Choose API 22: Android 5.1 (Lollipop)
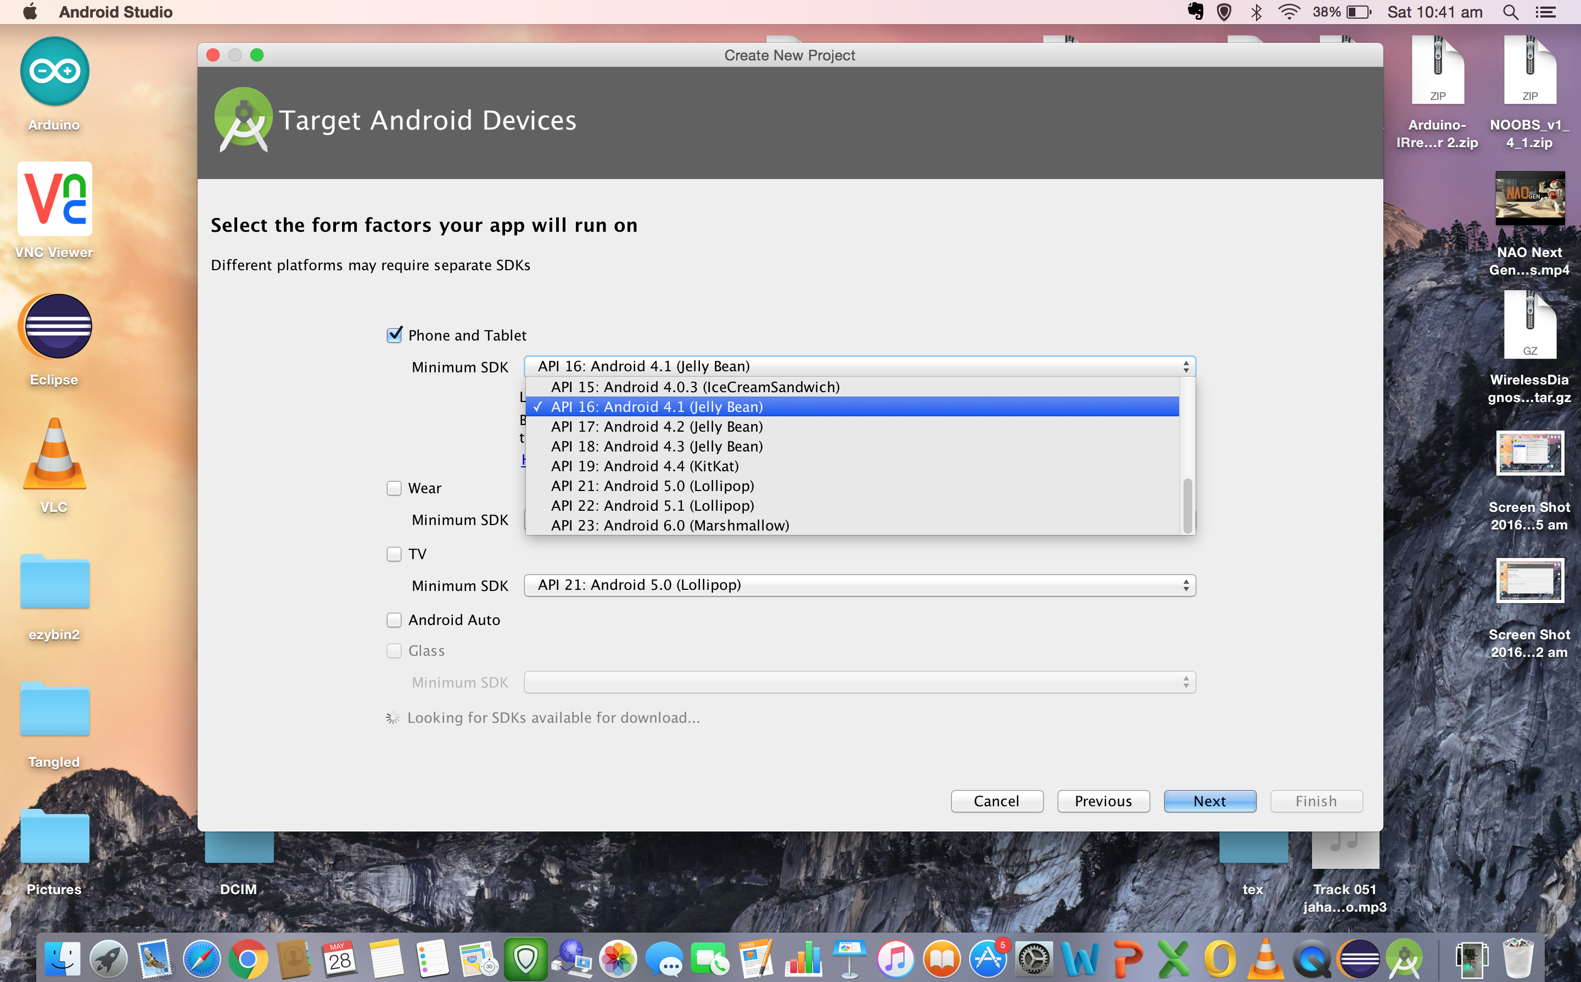The width and height of the screenshot is (1581, 982). tap(851, 505)
